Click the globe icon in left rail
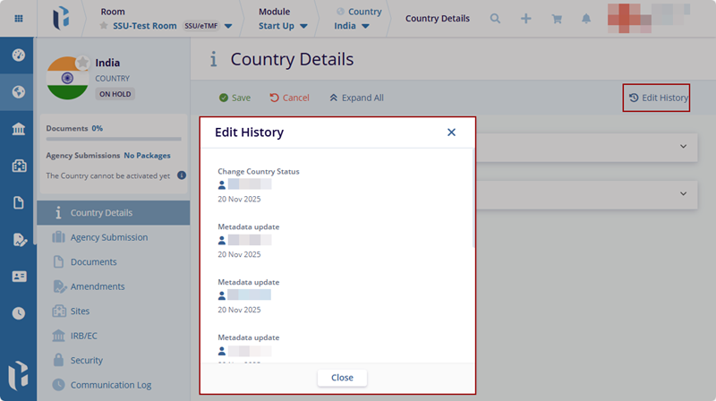 18,91
